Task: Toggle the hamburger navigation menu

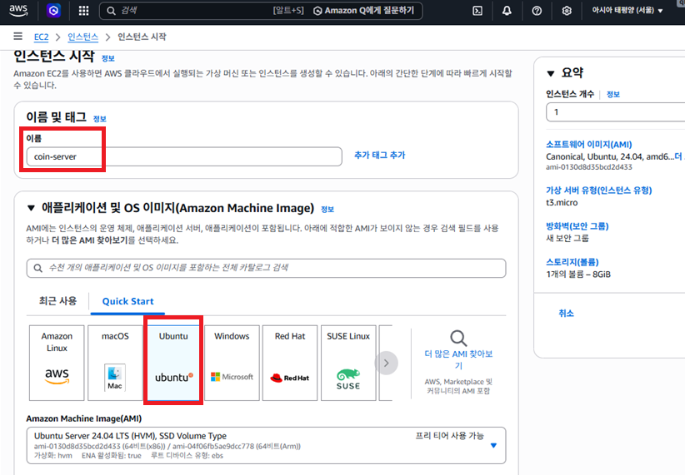Action: coord(17,37)
